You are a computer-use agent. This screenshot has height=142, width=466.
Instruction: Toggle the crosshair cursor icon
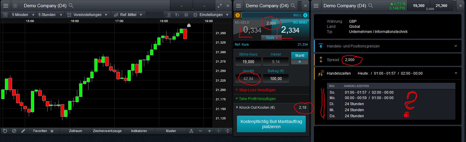tap(218, 131)
